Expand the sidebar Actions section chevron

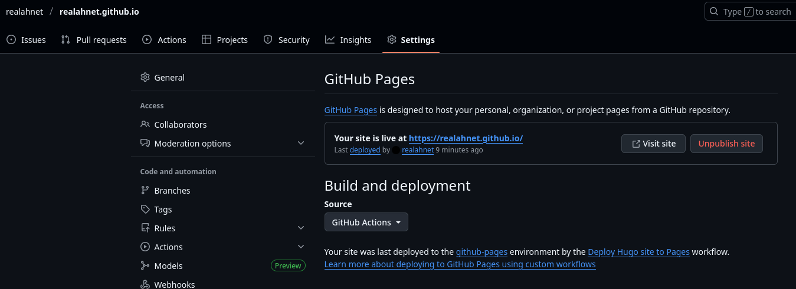tap(300, 247)
